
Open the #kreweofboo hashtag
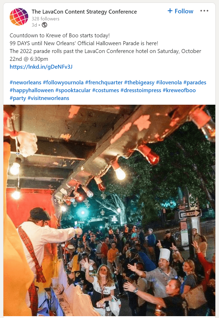pos(179,90)
